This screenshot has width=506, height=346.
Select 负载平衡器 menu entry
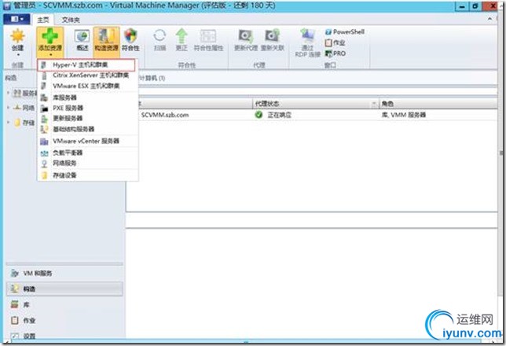(88, 153)
